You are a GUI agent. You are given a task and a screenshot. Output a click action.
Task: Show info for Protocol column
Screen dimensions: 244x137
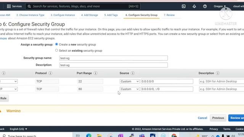(x=50, y=73)
